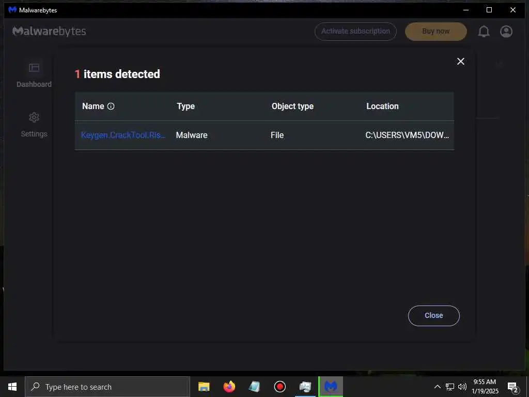This screenshot has height=397, width=529.
Task: Minimize the Malwarebytes window
Action: tap(466, 10)
